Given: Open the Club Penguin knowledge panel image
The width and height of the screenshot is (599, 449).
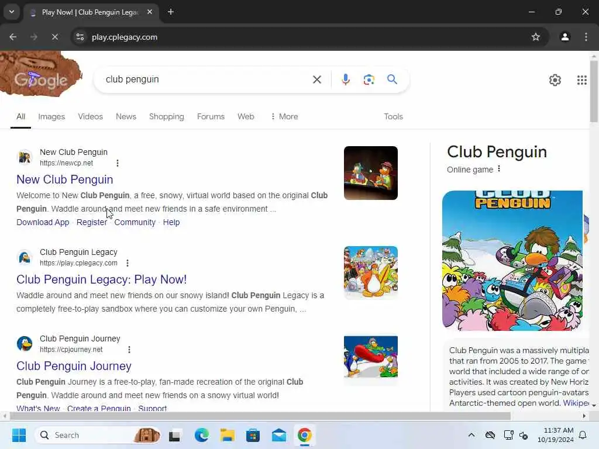Looking at the screenshot, I should click(x=512, y=260).
